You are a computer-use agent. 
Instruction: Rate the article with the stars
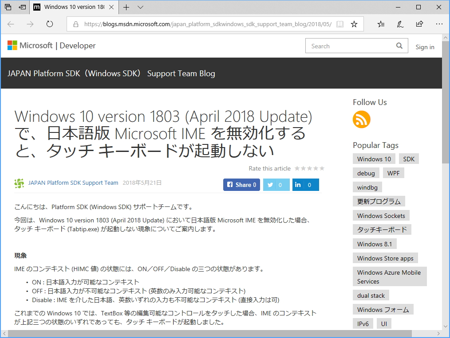[x=309, y=168]
